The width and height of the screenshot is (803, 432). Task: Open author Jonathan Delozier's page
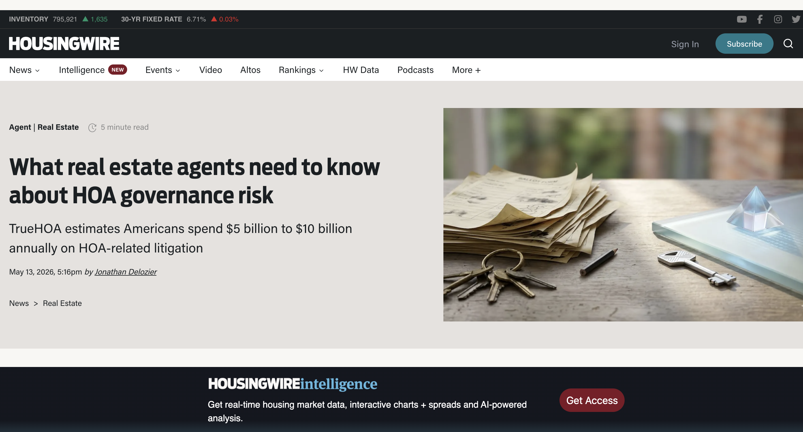click(126, 272)
